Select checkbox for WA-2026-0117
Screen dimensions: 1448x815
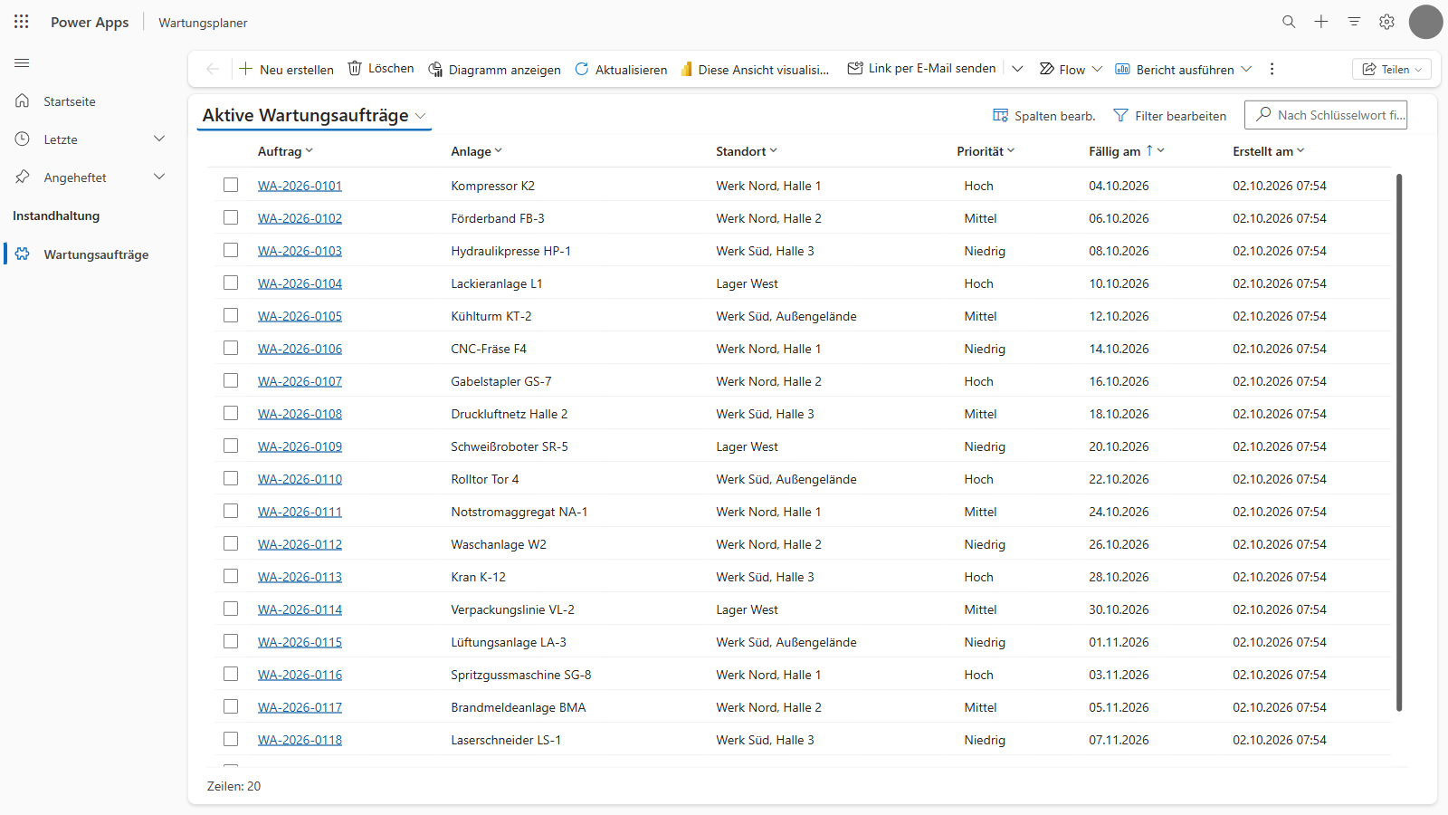[x=231, y=706]
